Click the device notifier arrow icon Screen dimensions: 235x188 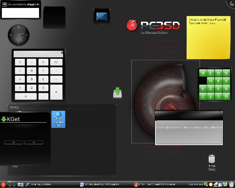(4, 4)
